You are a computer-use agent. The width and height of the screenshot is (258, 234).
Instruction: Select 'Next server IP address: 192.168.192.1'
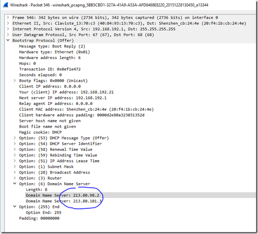tap(63, 98)
